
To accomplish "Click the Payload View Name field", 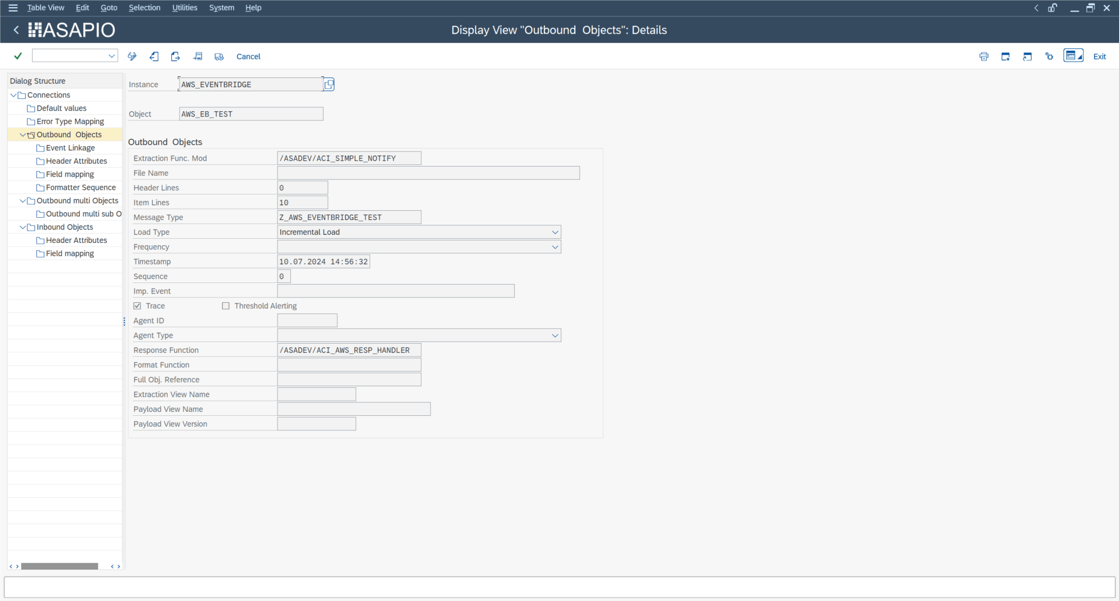I will coord(354,409).
